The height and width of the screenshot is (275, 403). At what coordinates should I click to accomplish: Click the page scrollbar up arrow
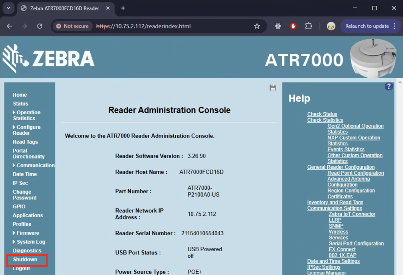[x=400, y=82]
